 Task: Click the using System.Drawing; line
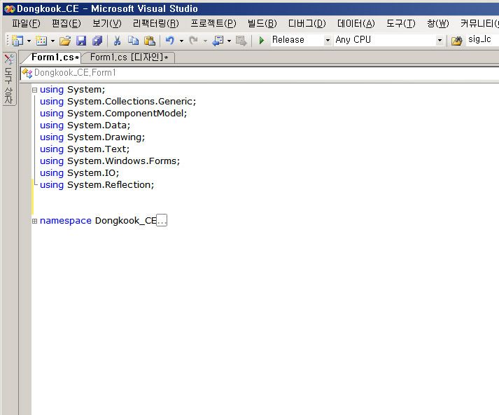pyautogui.click(x=92, y=137)
